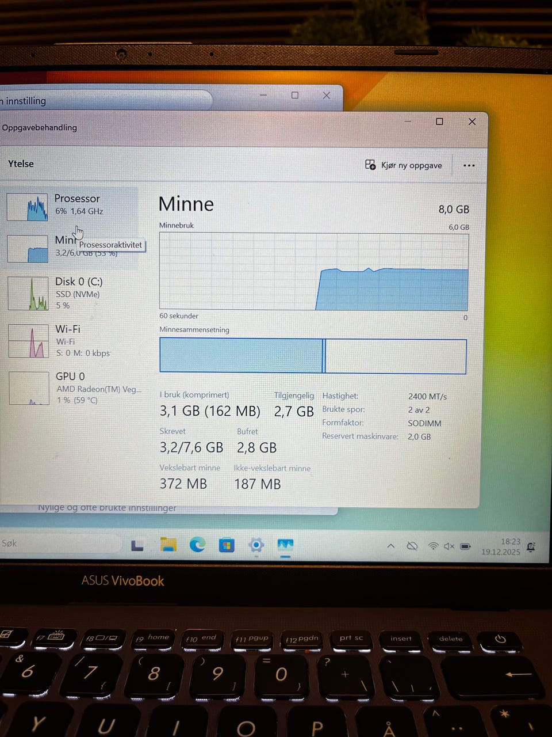Open File Explorer from the taskbar
Image resolution: width=552 pixels, height=737 pixels.
coord(168,544)
